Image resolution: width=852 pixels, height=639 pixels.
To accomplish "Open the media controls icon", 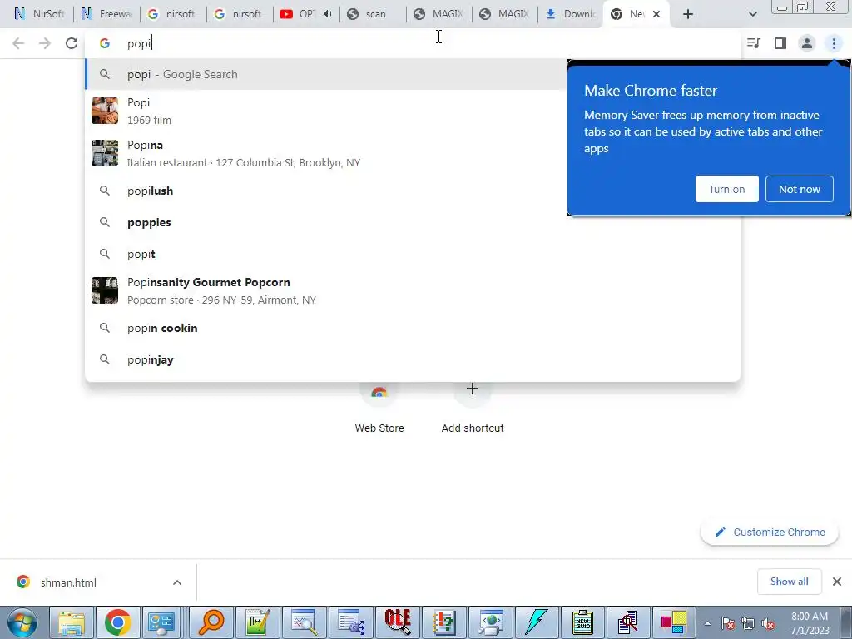I will pos(754,43).
